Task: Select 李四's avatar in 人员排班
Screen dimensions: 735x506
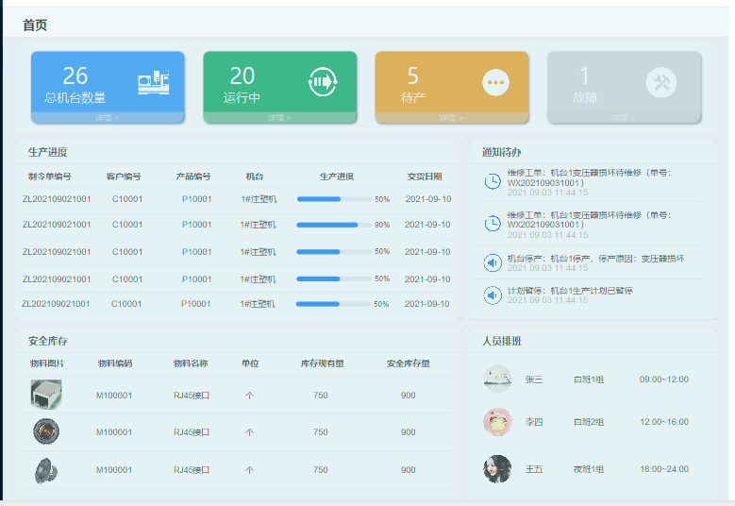Action: point(497,422)
